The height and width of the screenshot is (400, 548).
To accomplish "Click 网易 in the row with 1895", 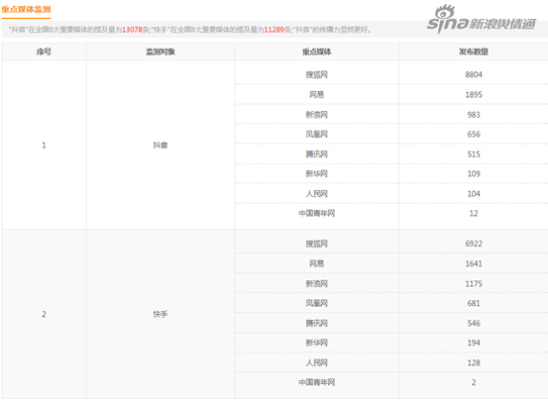I will tap(317, 95).
